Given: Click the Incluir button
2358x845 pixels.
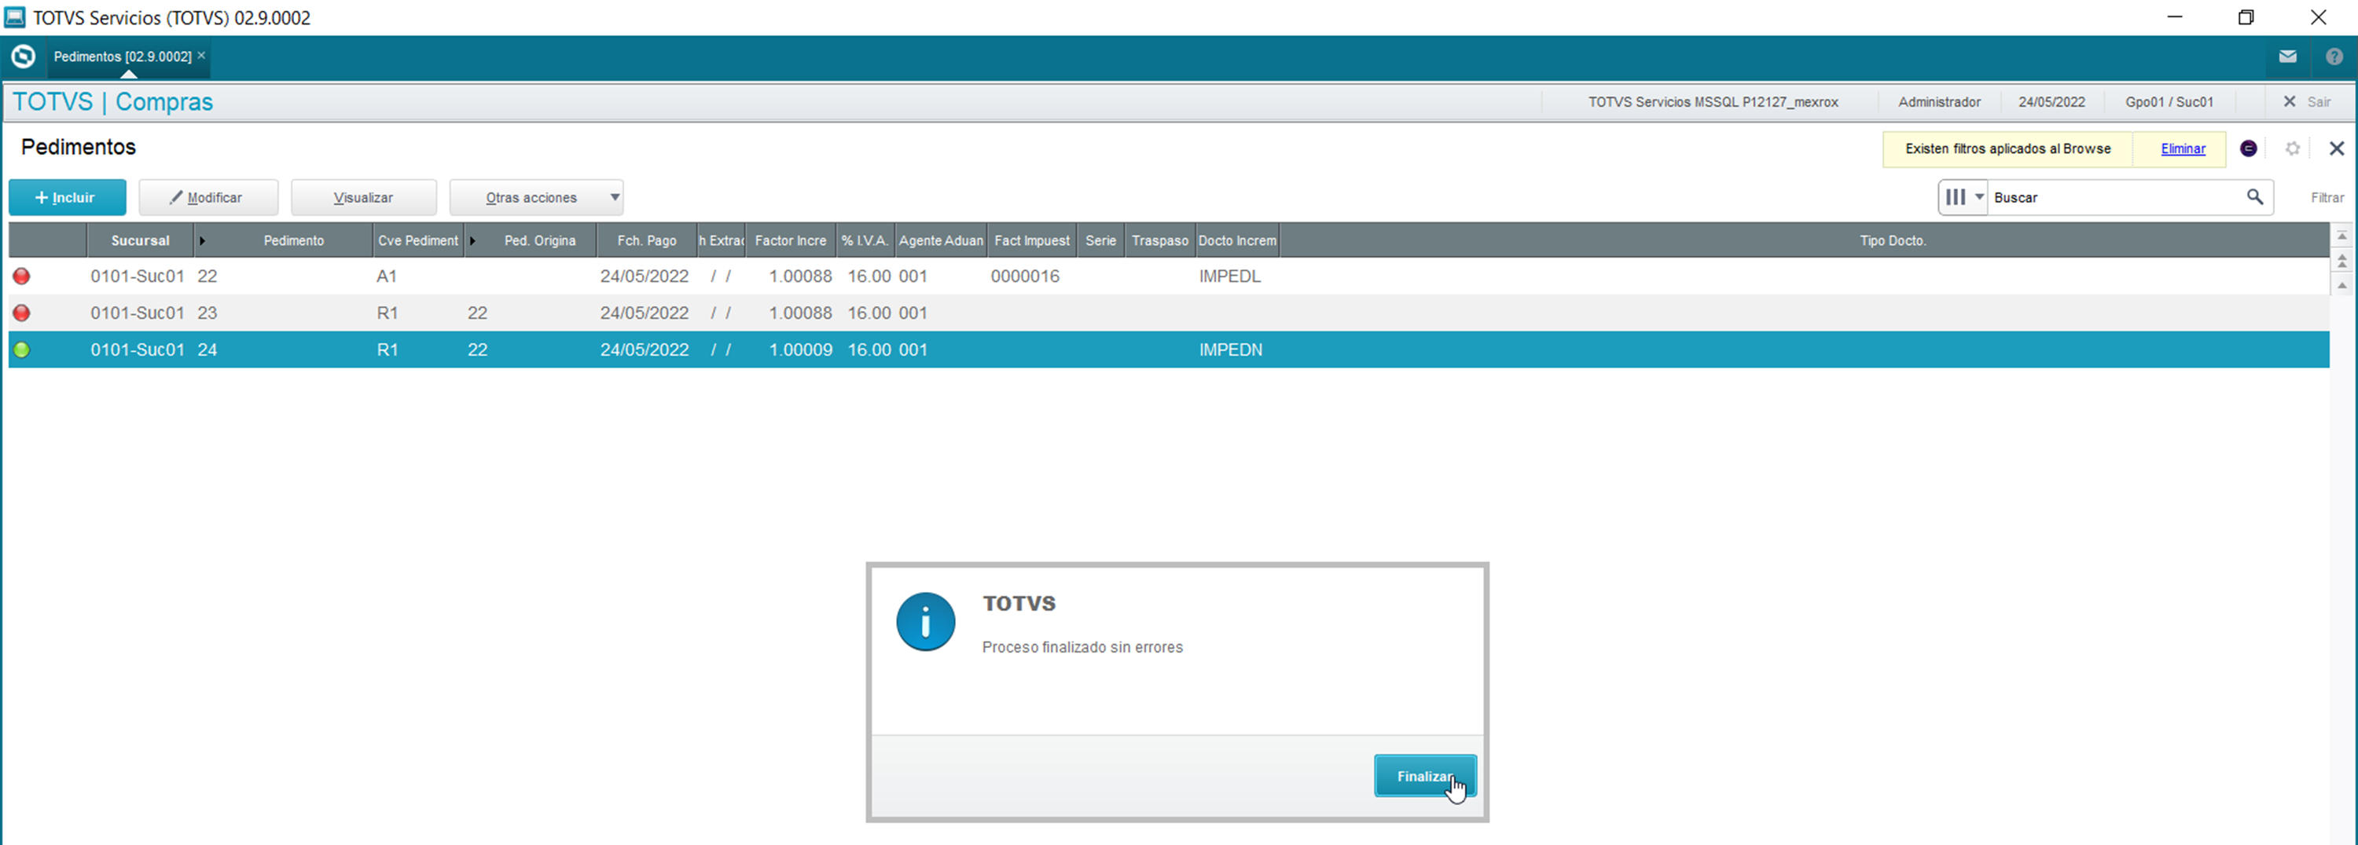Looking at the screenshot, I should [x=68, y=198].
